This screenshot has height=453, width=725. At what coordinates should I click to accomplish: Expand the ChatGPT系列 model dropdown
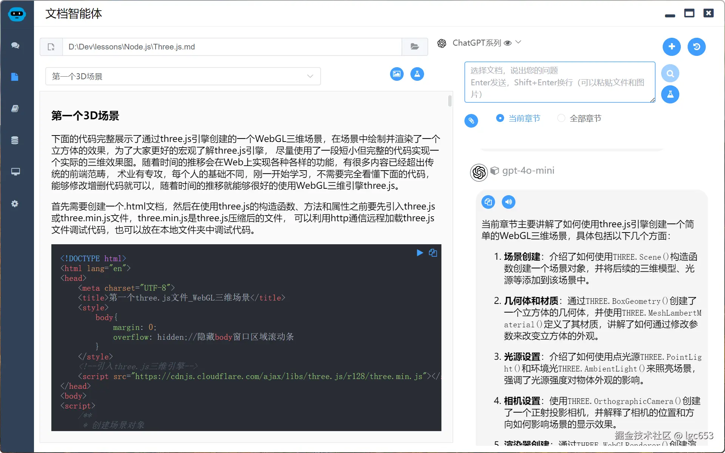pyautogui.click(x=518, y=42)
